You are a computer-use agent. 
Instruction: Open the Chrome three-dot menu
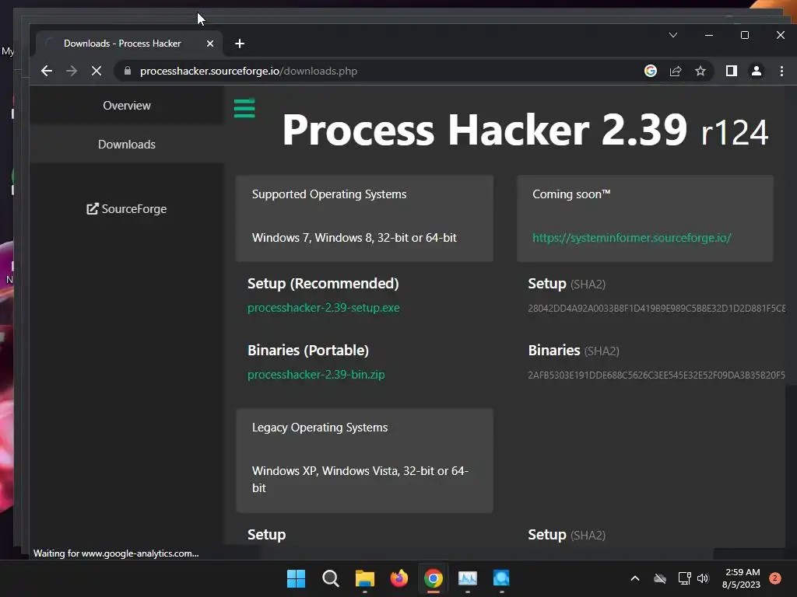(781, 71)
